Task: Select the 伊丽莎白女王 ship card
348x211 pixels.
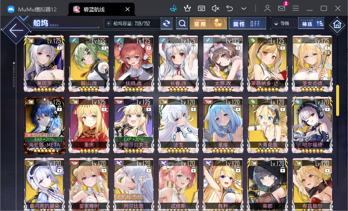Action: coord(134,125)
